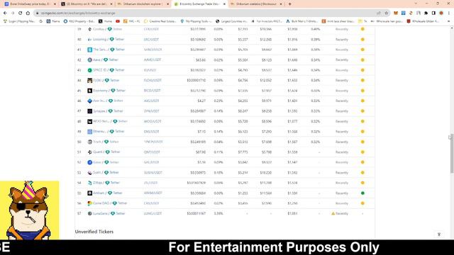Image resolution: width=454 pixels, height=255 pixels.
Task: Open the browser profile avatar
Action: [x=441, y=13]
